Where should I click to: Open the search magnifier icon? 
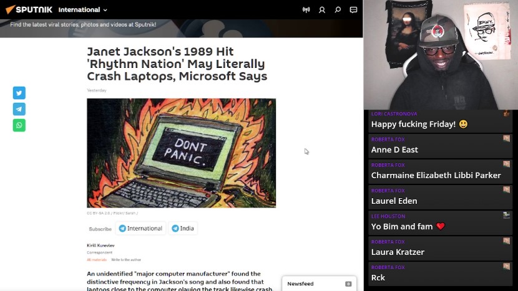[x=338, y=10]
